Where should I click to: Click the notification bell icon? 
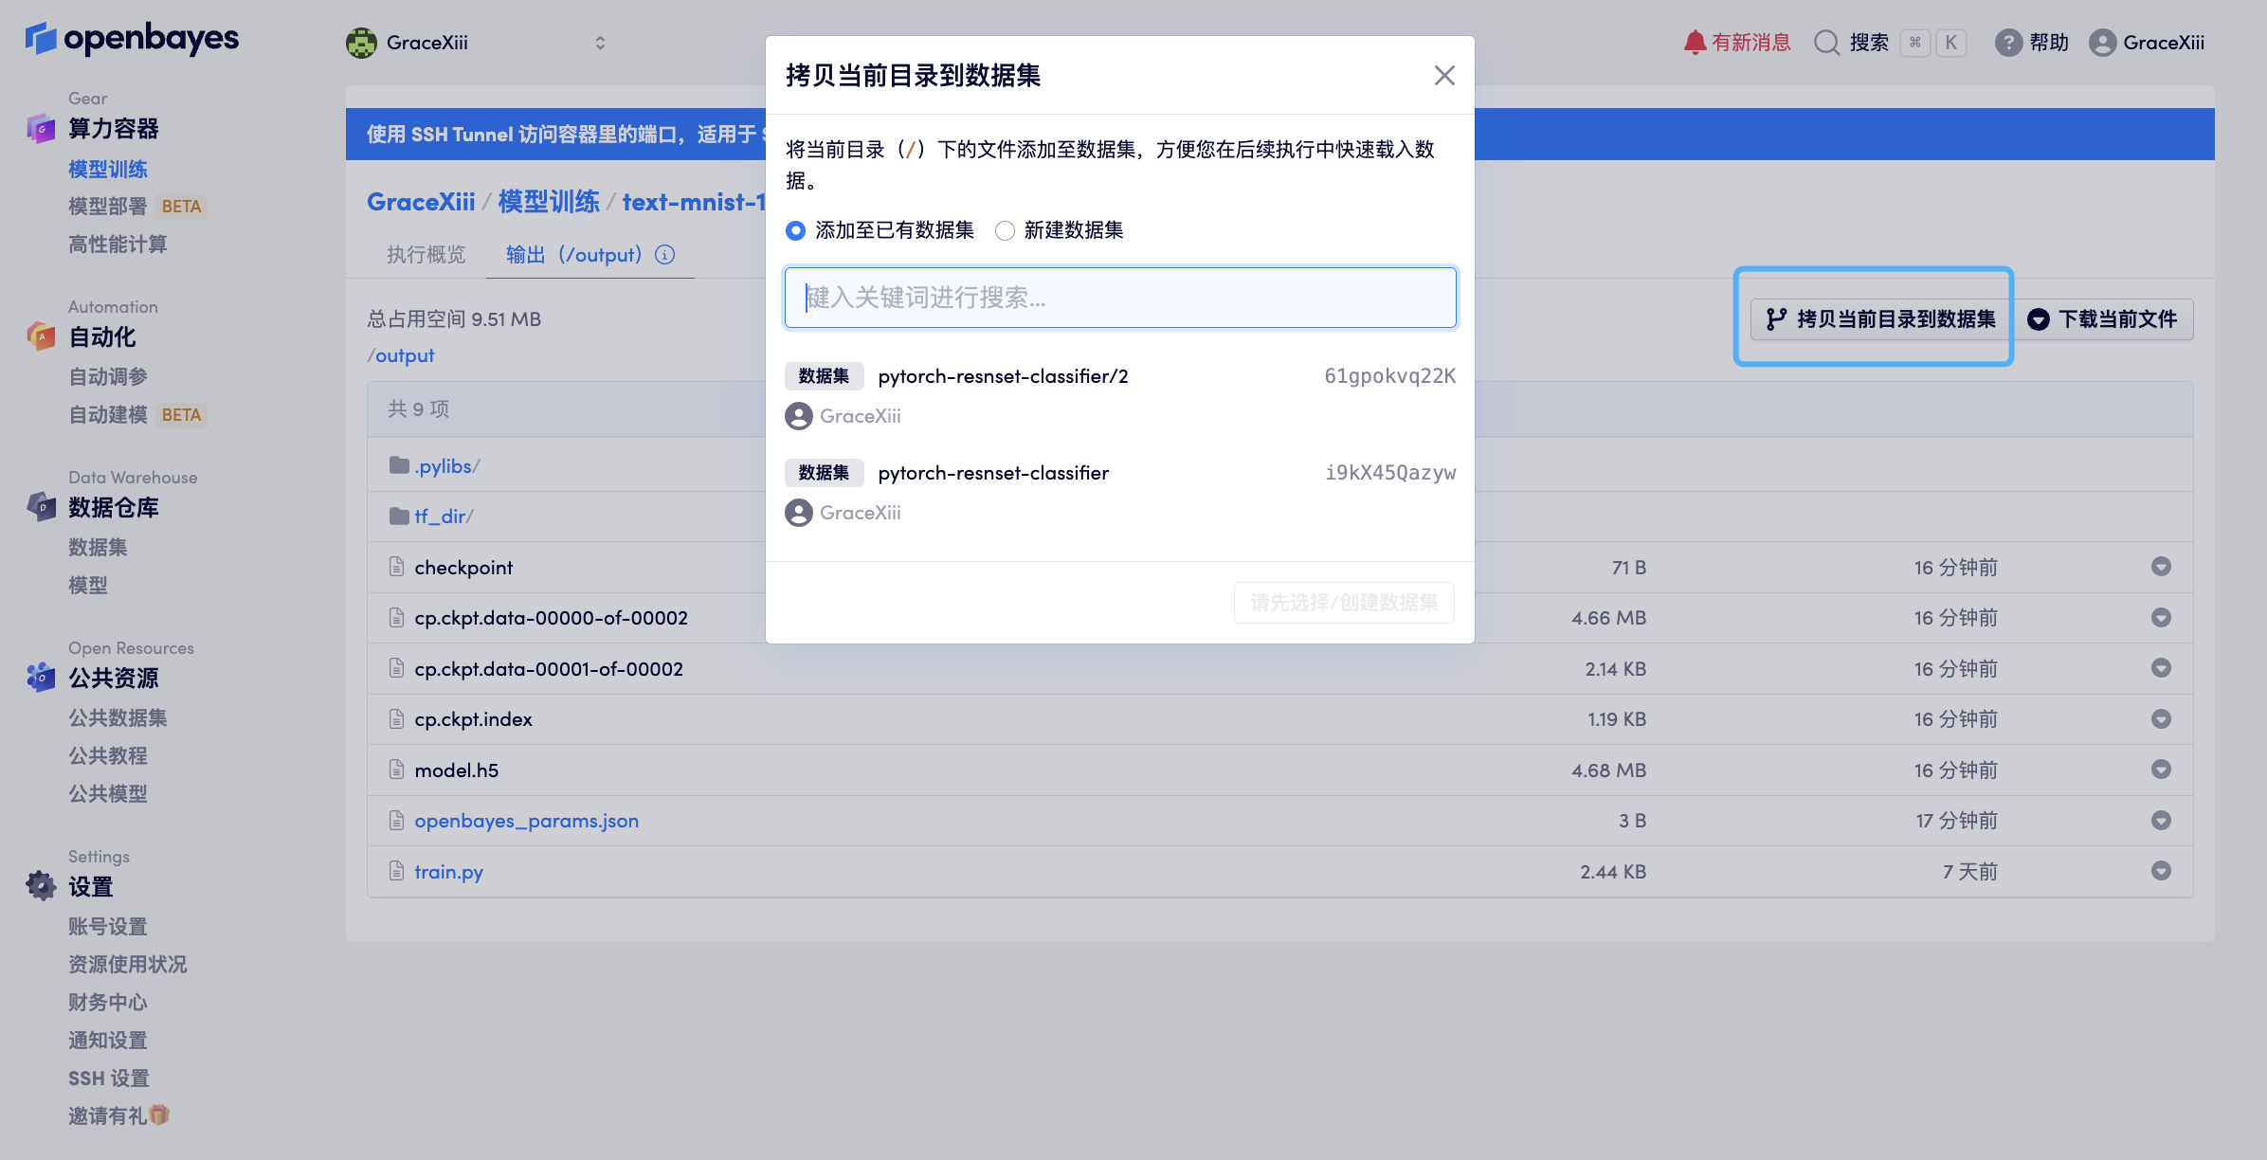click(x=1694, y=43)
